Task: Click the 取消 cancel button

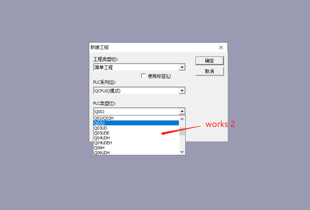Action: tap(210, 71)
